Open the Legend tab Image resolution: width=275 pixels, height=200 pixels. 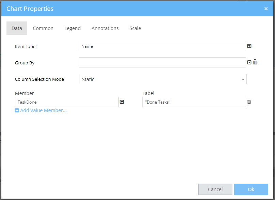coord(72,28)
